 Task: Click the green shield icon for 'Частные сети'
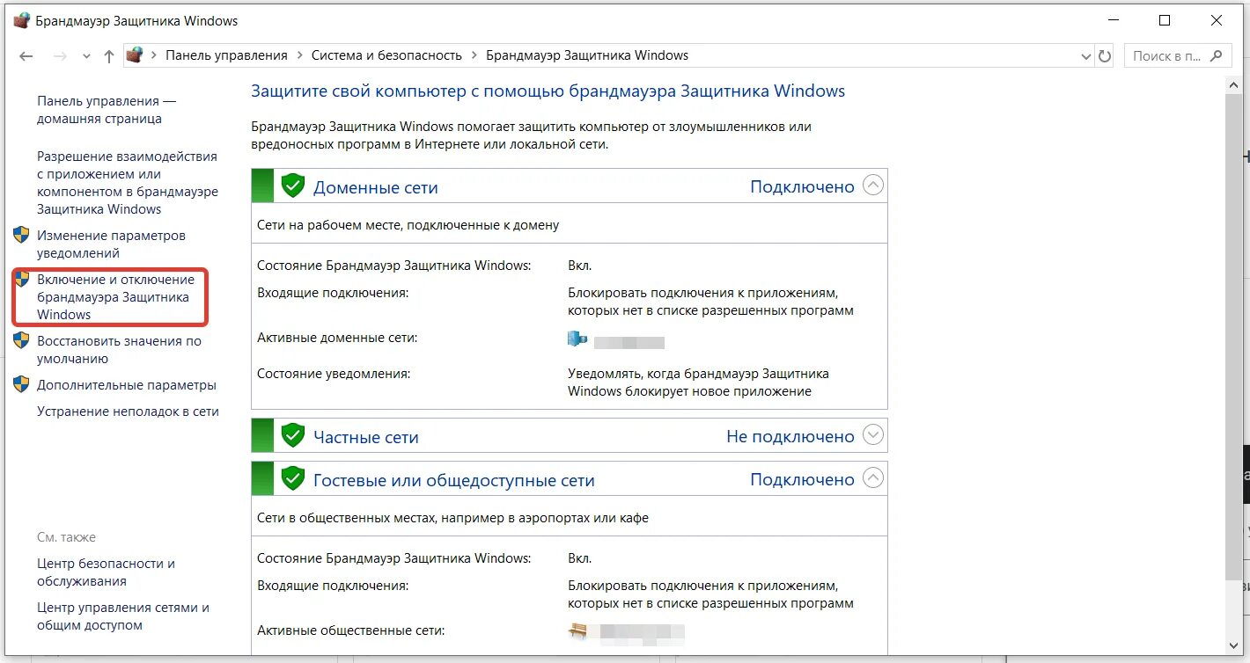(292, 435)
